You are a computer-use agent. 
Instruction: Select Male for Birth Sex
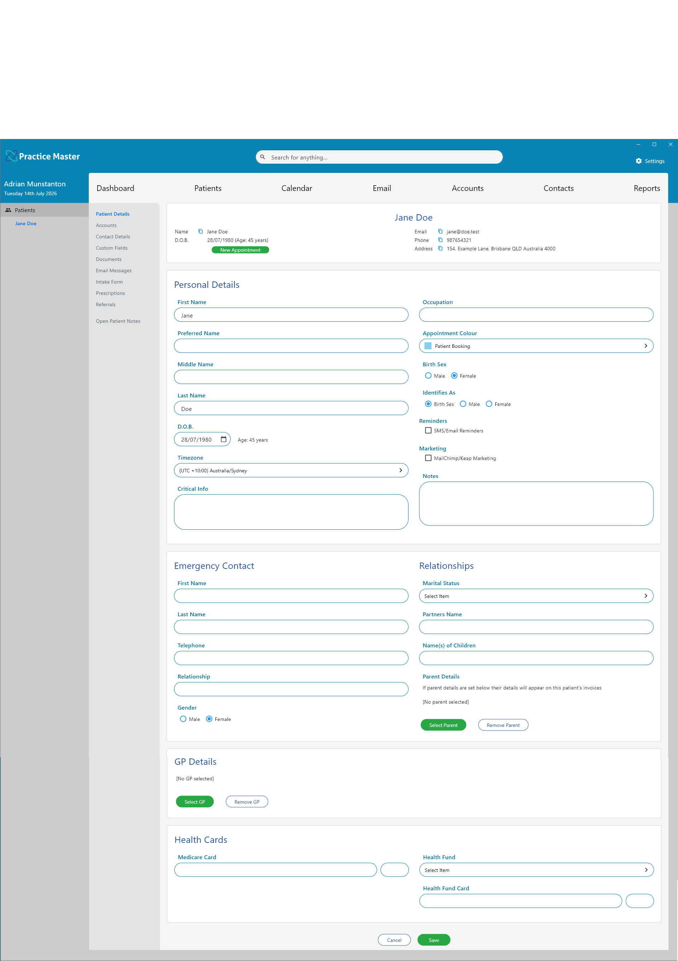[428, 375]
